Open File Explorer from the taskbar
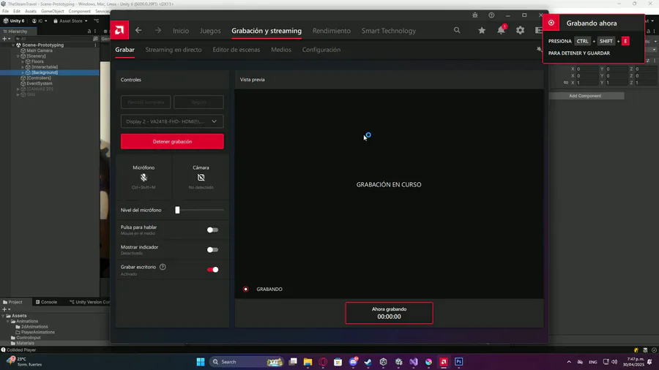Viewport: 659px width, 370px height. click(x=308, y=362)
